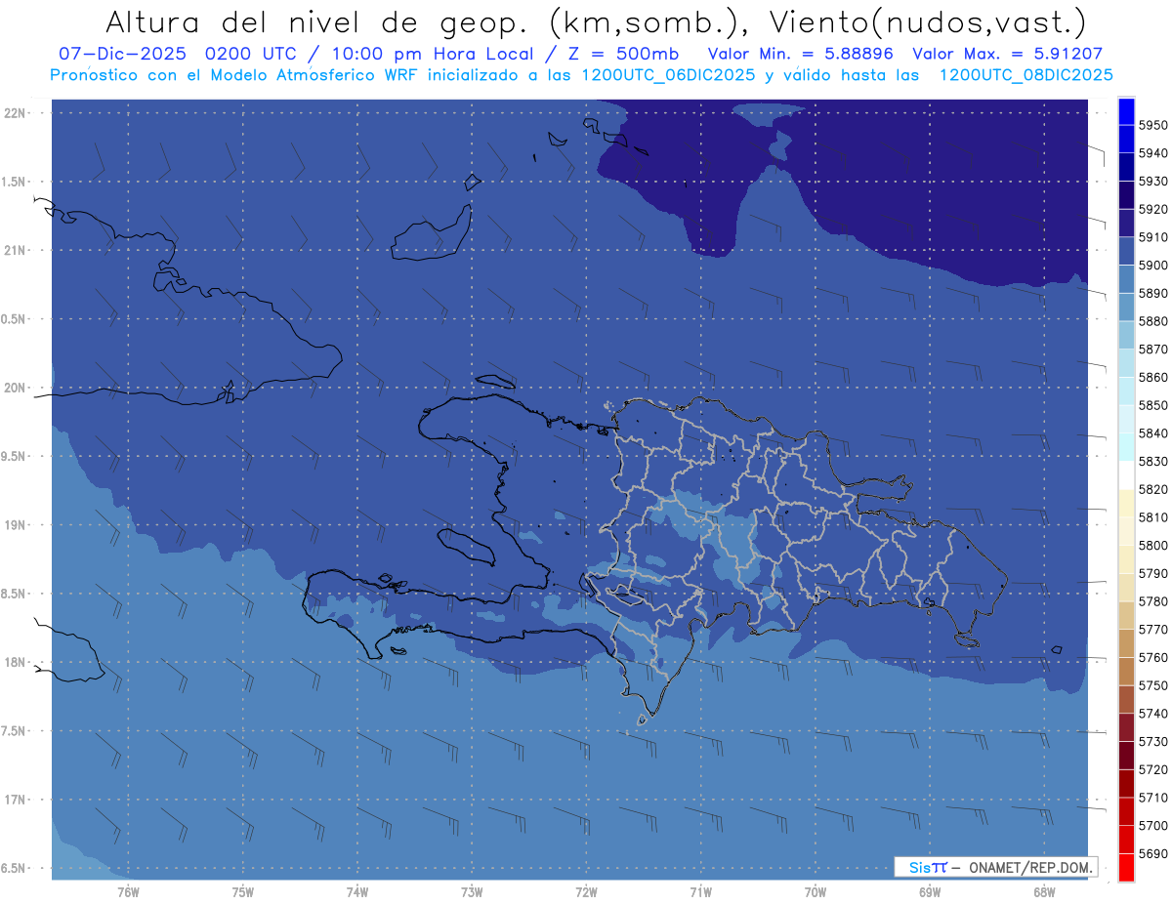Screen dimensions: 1172x905
Task: Click the '5890' colorbar value
Action: 1152,293
